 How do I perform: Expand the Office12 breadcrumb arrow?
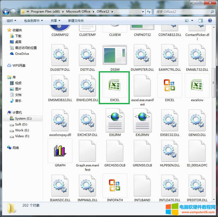(112, 12)
